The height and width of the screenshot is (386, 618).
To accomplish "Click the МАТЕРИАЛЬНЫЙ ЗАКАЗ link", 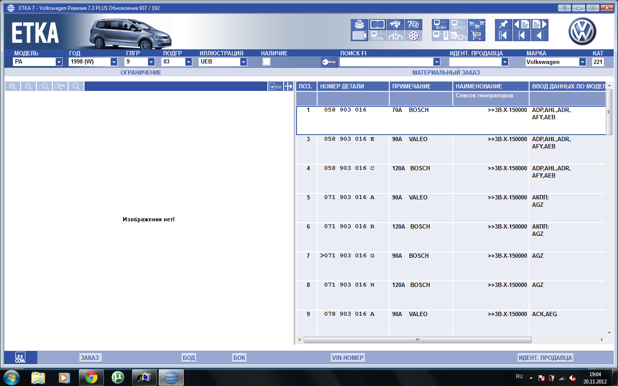I will (x=446, y=72).
